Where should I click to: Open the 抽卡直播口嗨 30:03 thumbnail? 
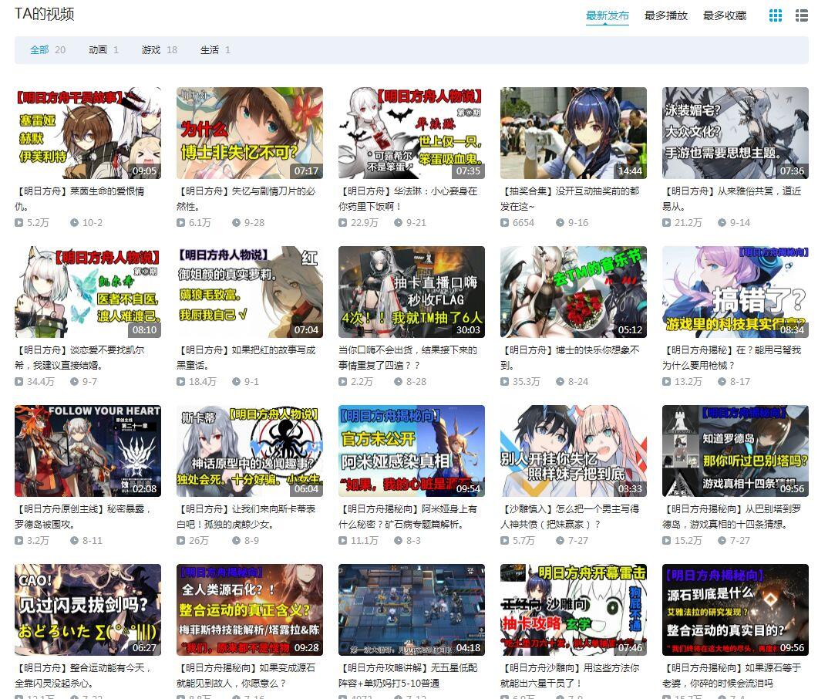[412, 292]
